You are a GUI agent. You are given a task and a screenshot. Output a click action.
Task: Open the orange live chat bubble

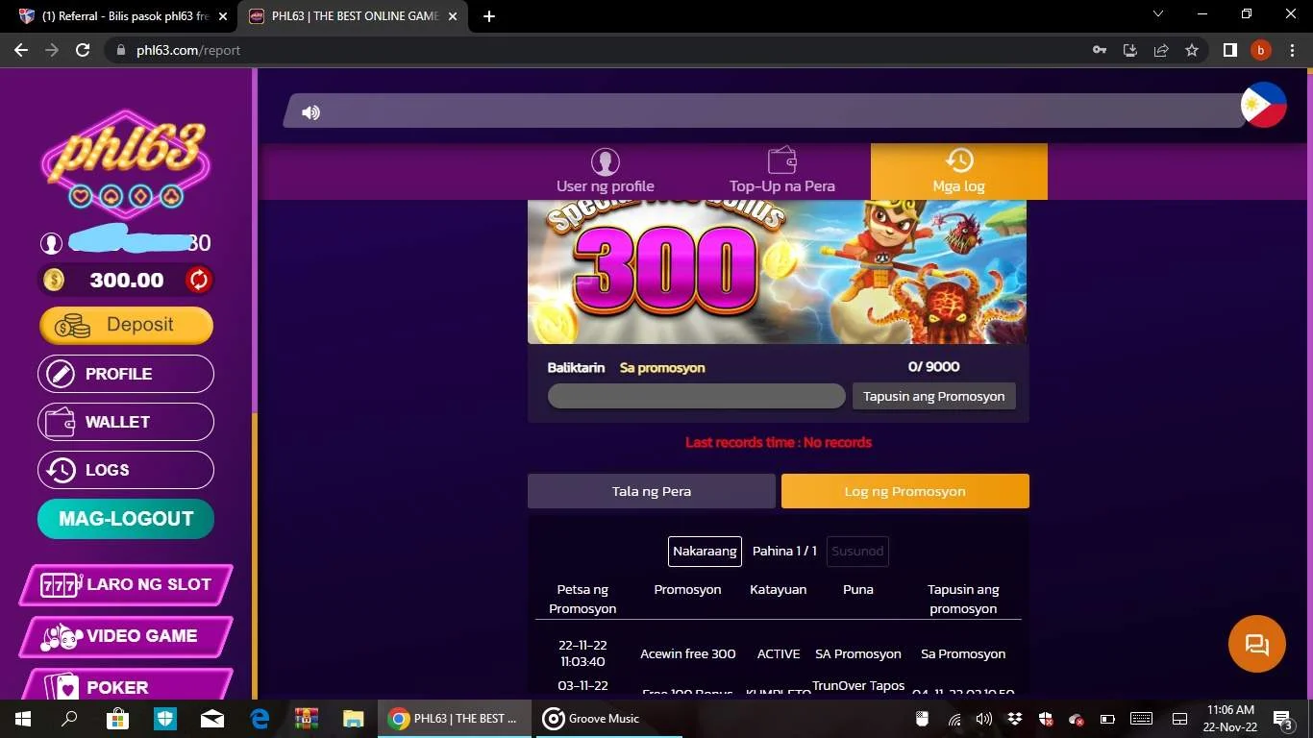1256,644
